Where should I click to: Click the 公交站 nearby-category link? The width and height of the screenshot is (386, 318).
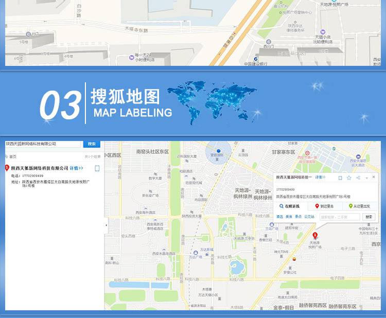pos(309,217)
